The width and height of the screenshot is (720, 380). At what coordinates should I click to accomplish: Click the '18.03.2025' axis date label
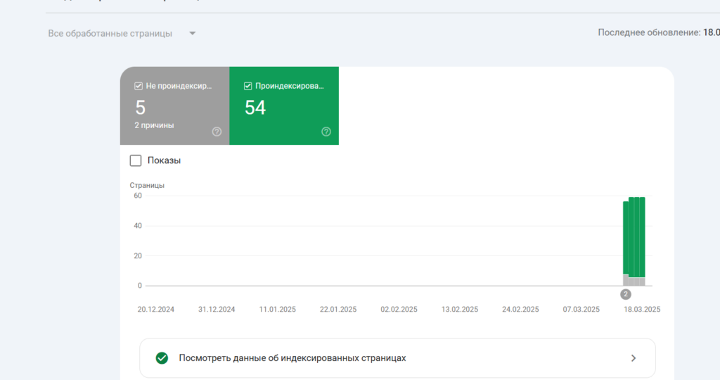pyautogui.click(x=642, y=309)
